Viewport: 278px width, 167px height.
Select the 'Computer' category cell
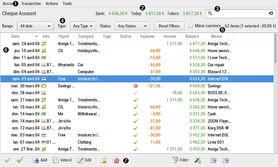85,72
